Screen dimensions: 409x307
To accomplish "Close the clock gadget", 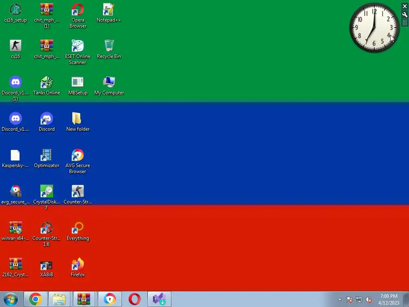I will 405,6.
